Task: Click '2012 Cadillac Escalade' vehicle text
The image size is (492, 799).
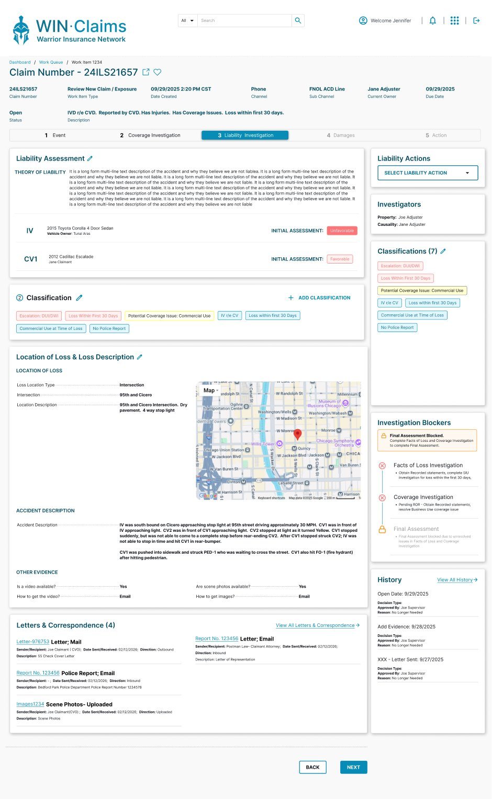Action: (x=71, y=257)
